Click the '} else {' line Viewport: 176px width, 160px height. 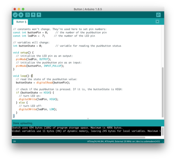[x=22, y=103]
